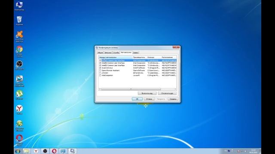Sort by the Расположение column header
The image size is (275, 154).
click(169, 57)
